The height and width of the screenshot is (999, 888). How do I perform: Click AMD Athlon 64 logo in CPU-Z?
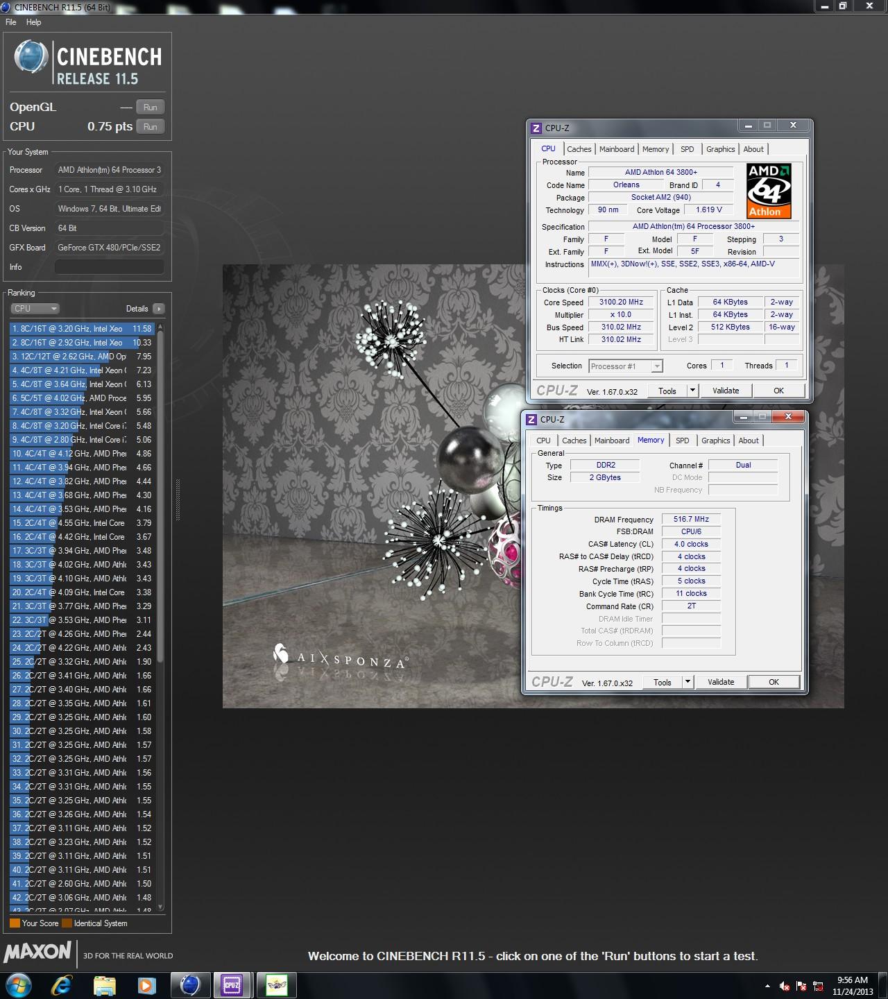(x=769, y=191)
